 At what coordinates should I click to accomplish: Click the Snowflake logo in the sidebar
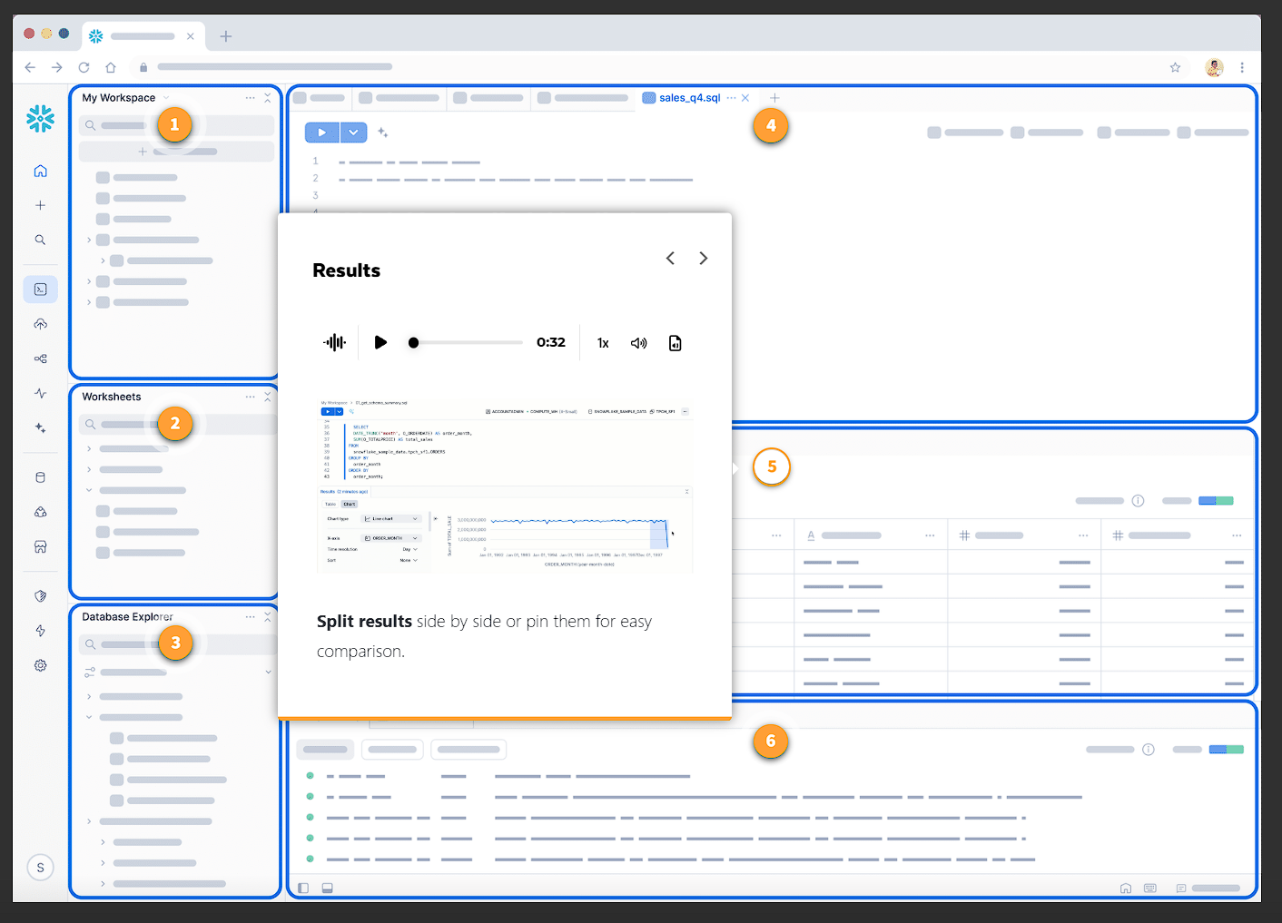coord(40,118)
